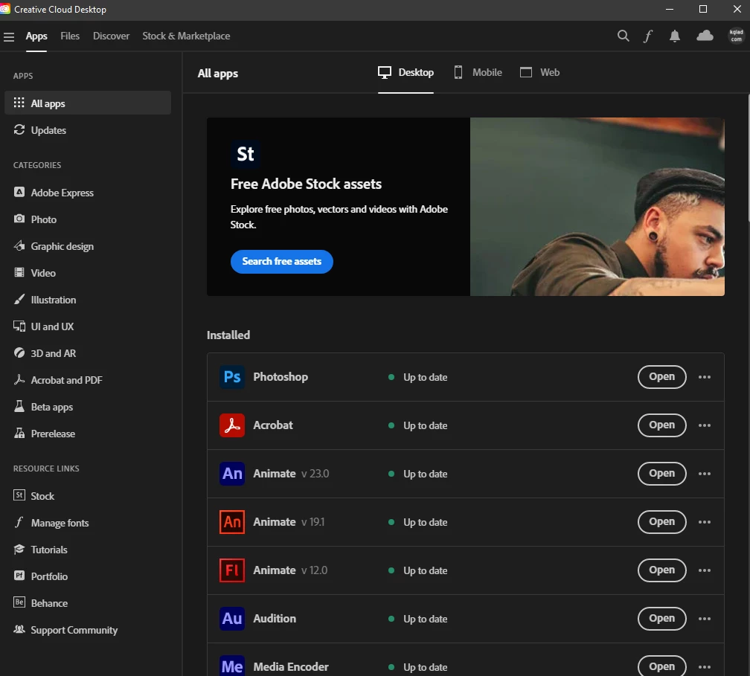Click the Adobe Stock St logo in banner
This screenshot has height=676, width=750.
(246, 154)
